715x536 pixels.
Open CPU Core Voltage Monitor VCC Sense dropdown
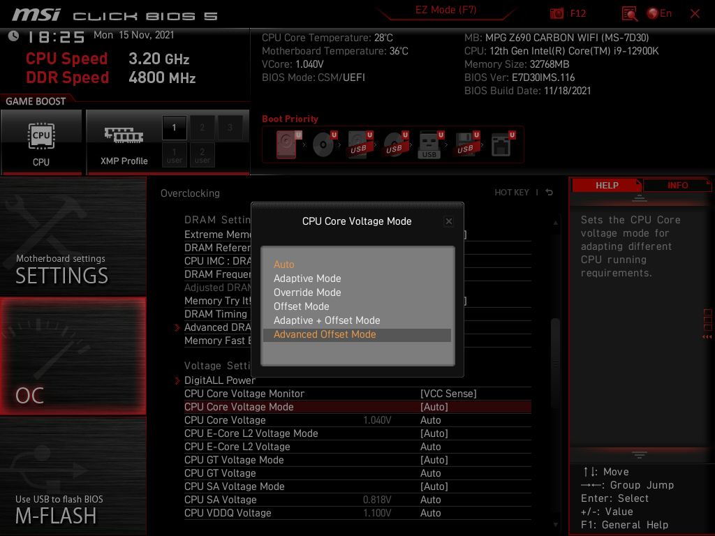click(x=448, y=394)
